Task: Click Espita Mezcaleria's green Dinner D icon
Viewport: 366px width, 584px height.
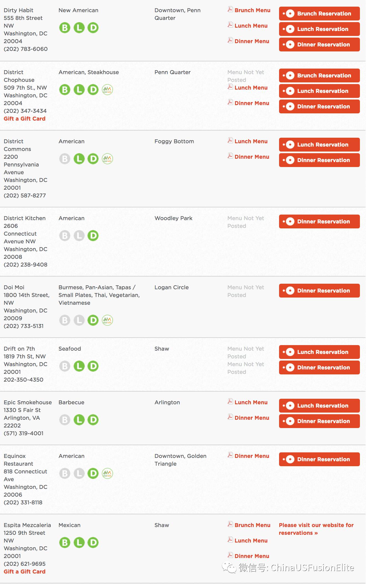Action: point(93,543)
